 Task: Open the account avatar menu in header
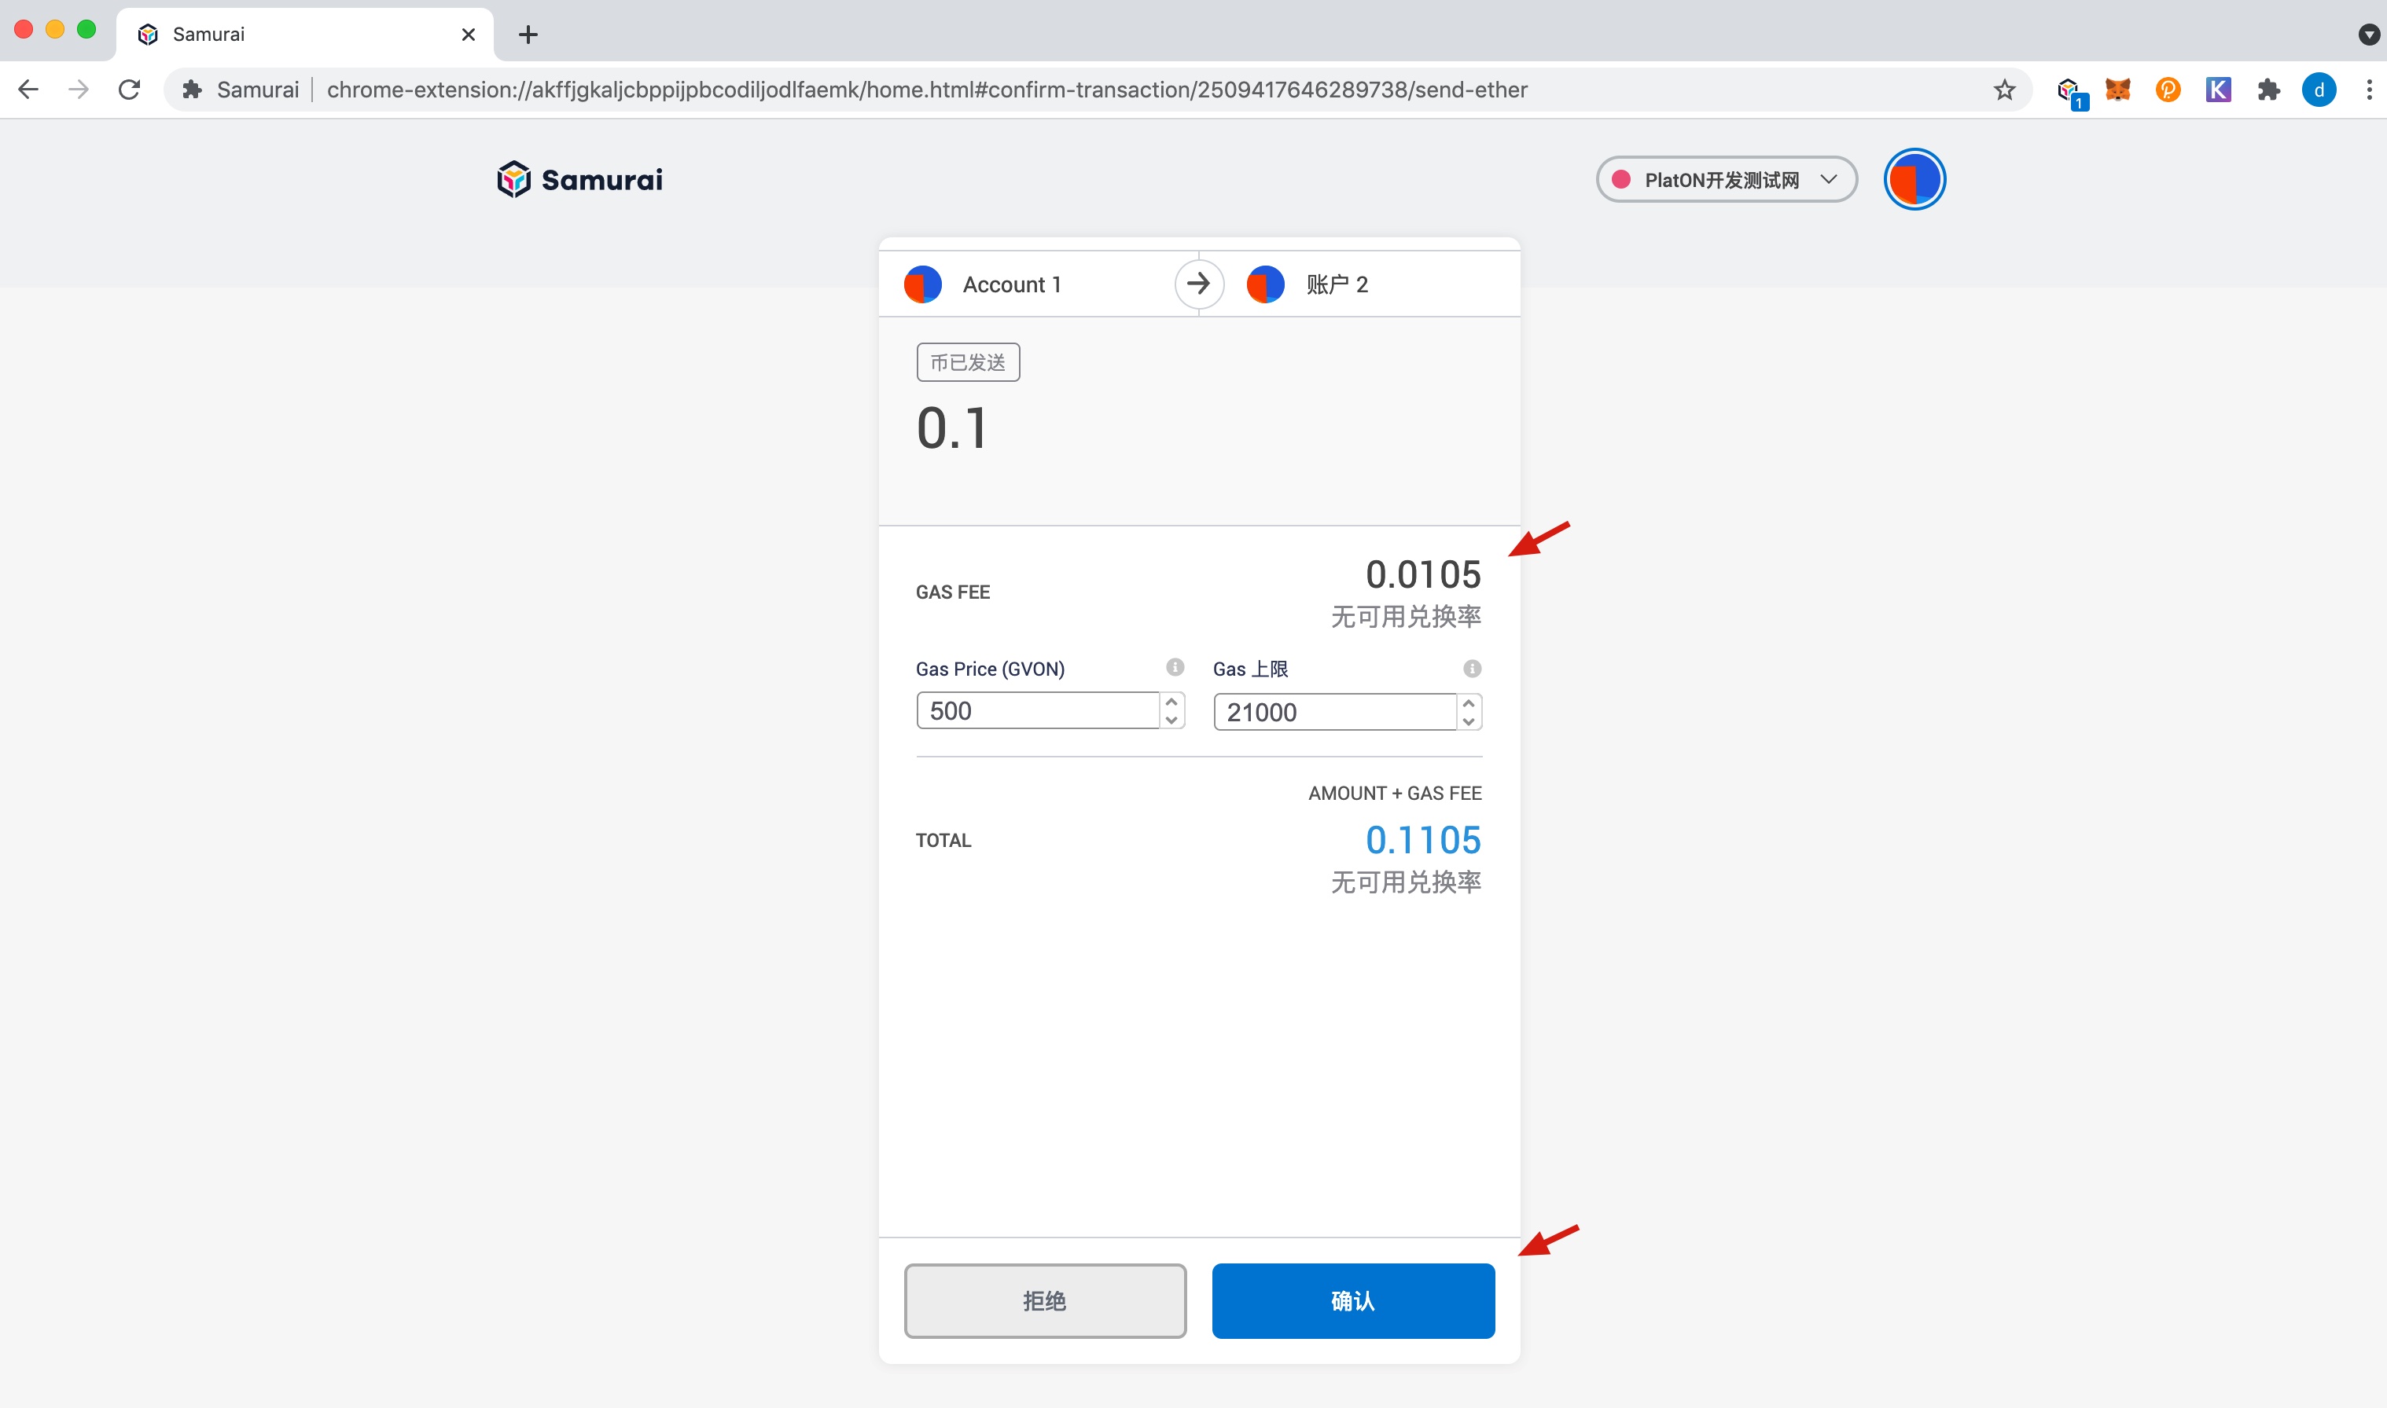[x=1914, y=179]
